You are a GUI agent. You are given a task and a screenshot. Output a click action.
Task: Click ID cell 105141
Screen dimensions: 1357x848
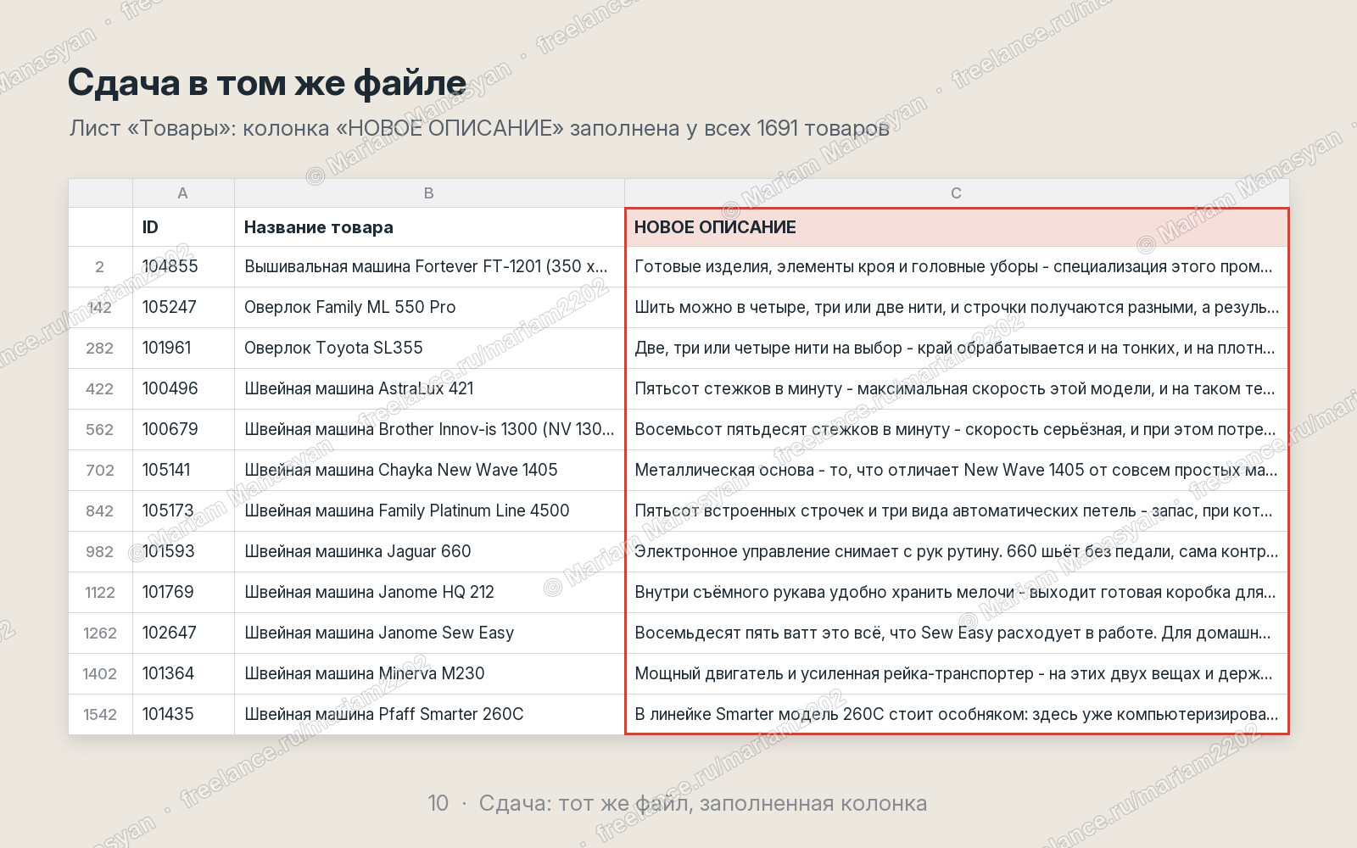click(183, 471)
